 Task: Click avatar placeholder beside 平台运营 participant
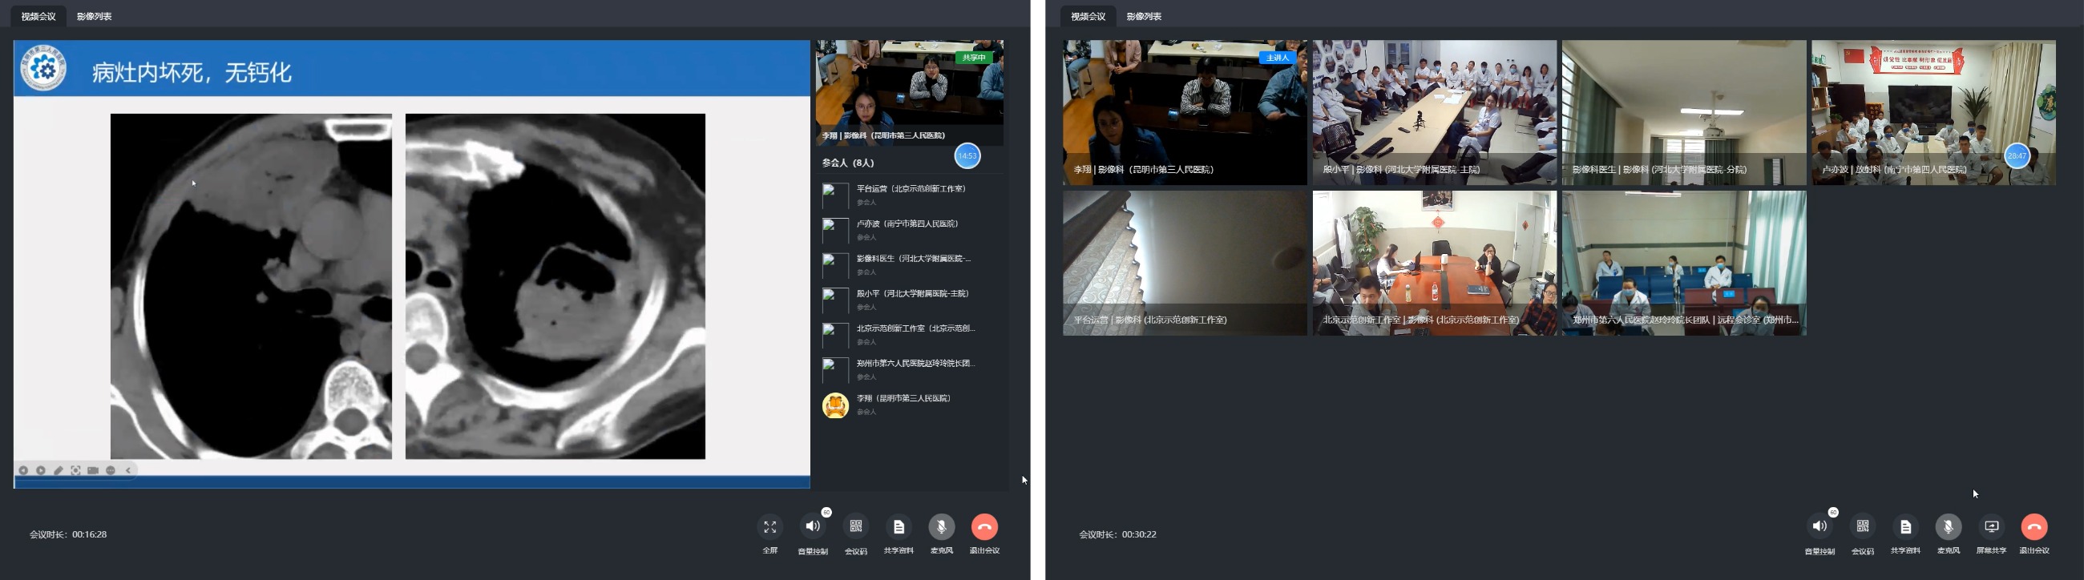835,195
